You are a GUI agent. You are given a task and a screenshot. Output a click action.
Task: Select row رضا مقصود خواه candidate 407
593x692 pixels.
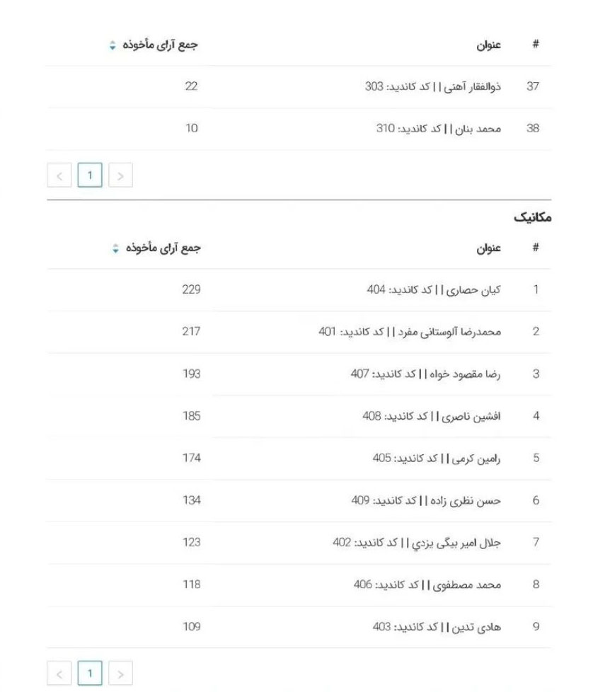click(x=299, y=374)
